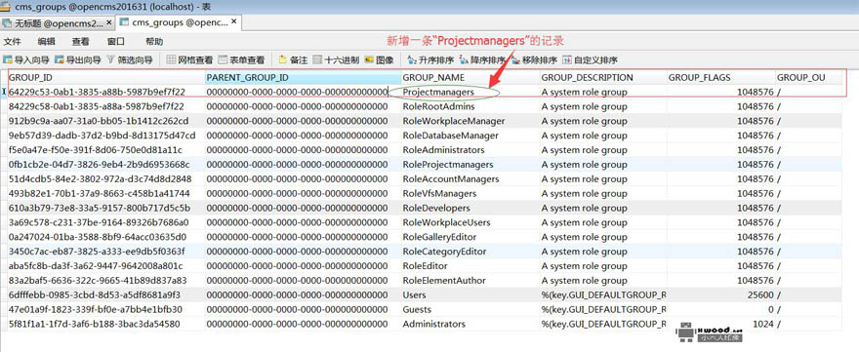Click GROUP_ID cell 64229c53-0ab1-3835-a88b-5987b9ef7f22
Screen dimensions: 859x352
coord(106,92)
